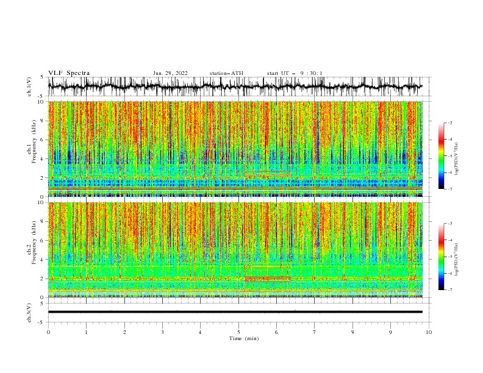Click the red rectangular band in ch.2 spectrogram
Screen dimensions: 483x373
pos(267,279)
